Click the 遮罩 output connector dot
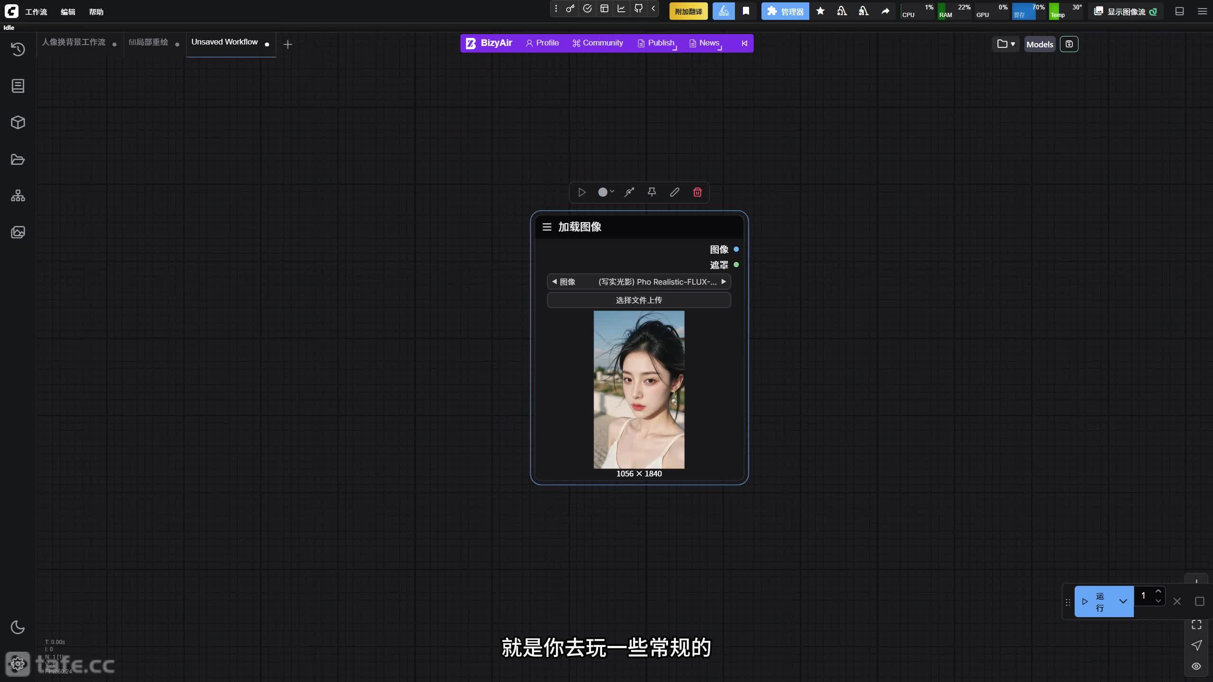 point(736,265)
